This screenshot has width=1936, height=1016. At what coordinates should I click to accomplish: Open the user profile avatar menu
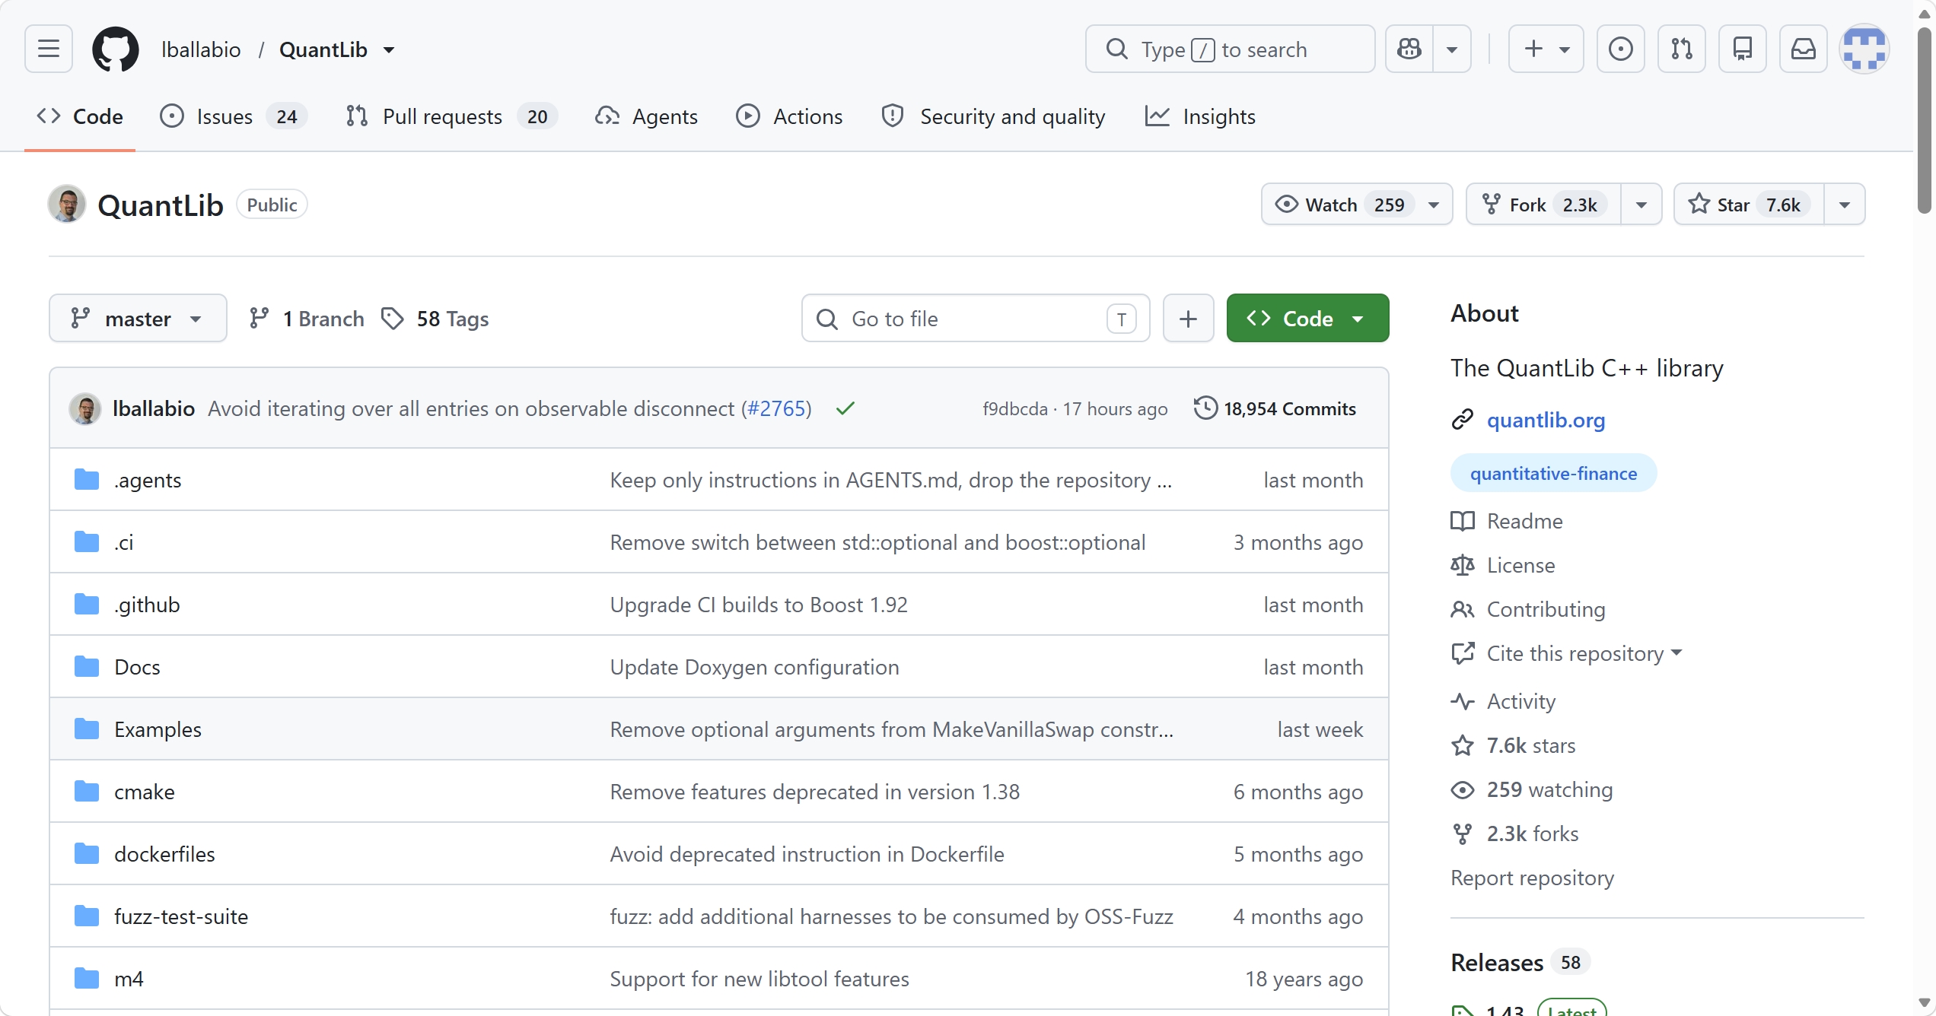point(1864,49)
